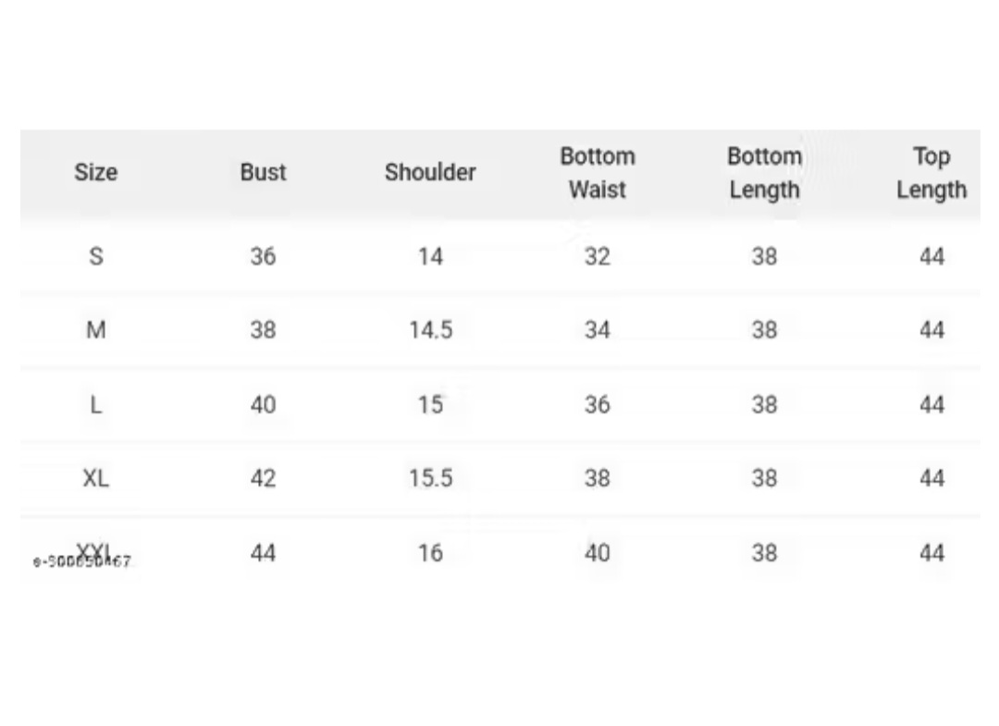
Task: Select shoulder value 14.5 for size M
Action: (x=431, y=330)
